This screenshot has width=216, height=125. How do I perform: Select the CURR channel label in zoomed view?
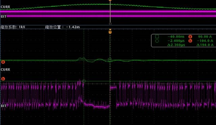tap(5, 70)
